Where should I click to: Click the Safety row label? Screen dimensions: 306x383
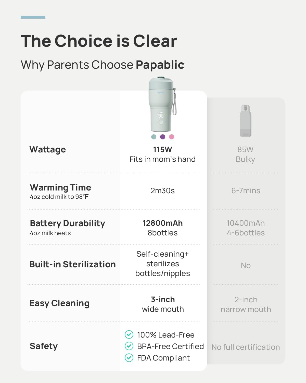[x=44, y=346]
